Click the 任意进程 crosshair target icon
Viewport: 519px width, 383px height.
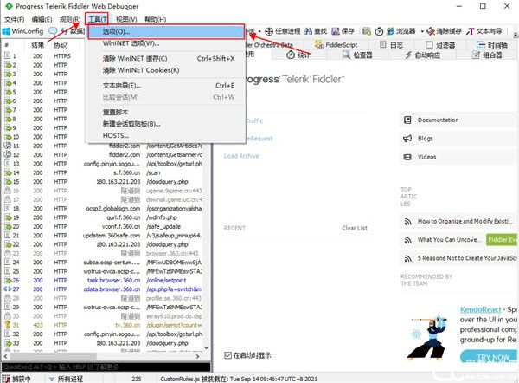pyautogui.click(x=269, y=31)
